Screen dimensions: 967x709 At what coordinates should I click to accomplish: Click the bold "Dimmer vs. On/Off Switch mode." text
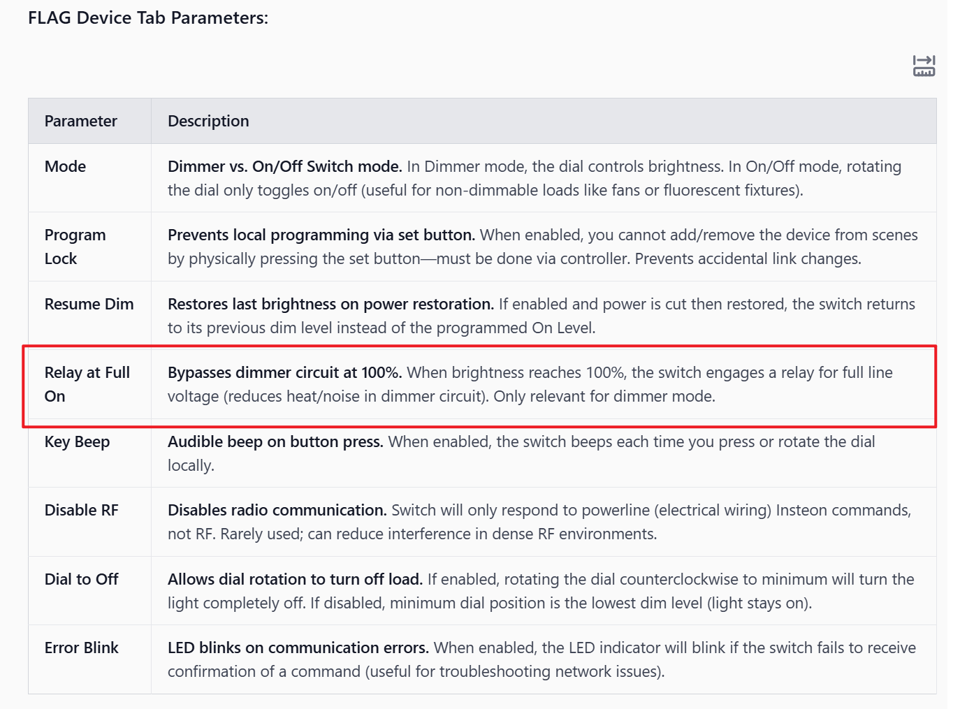point(284,166)
